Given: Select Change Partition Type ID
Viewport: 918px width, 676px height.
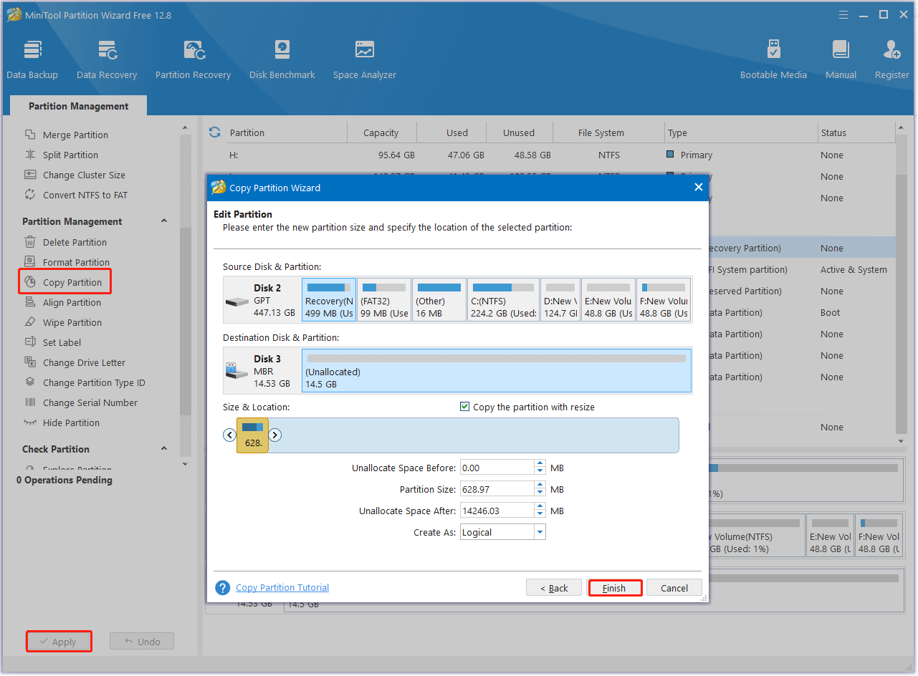Looking at the screenshot, I should [94, 382].
